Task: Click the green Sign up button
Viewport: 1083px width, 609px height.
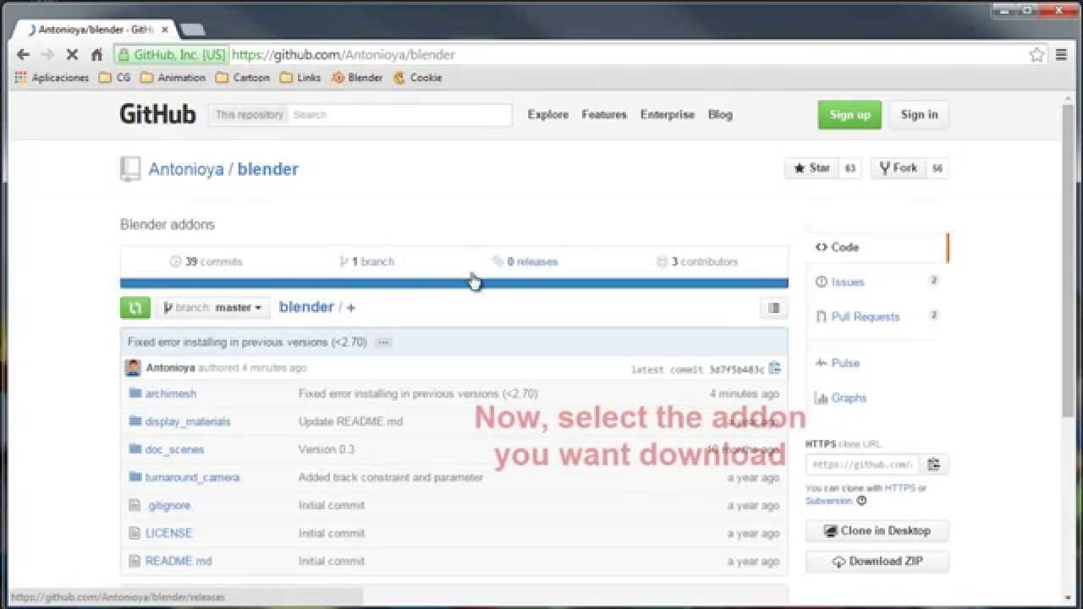Action: tap(849, 115)
